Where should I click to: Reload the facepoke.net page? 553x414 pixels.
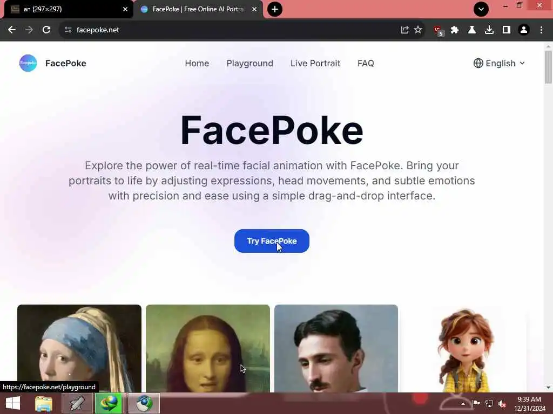[x=46, y=30]
